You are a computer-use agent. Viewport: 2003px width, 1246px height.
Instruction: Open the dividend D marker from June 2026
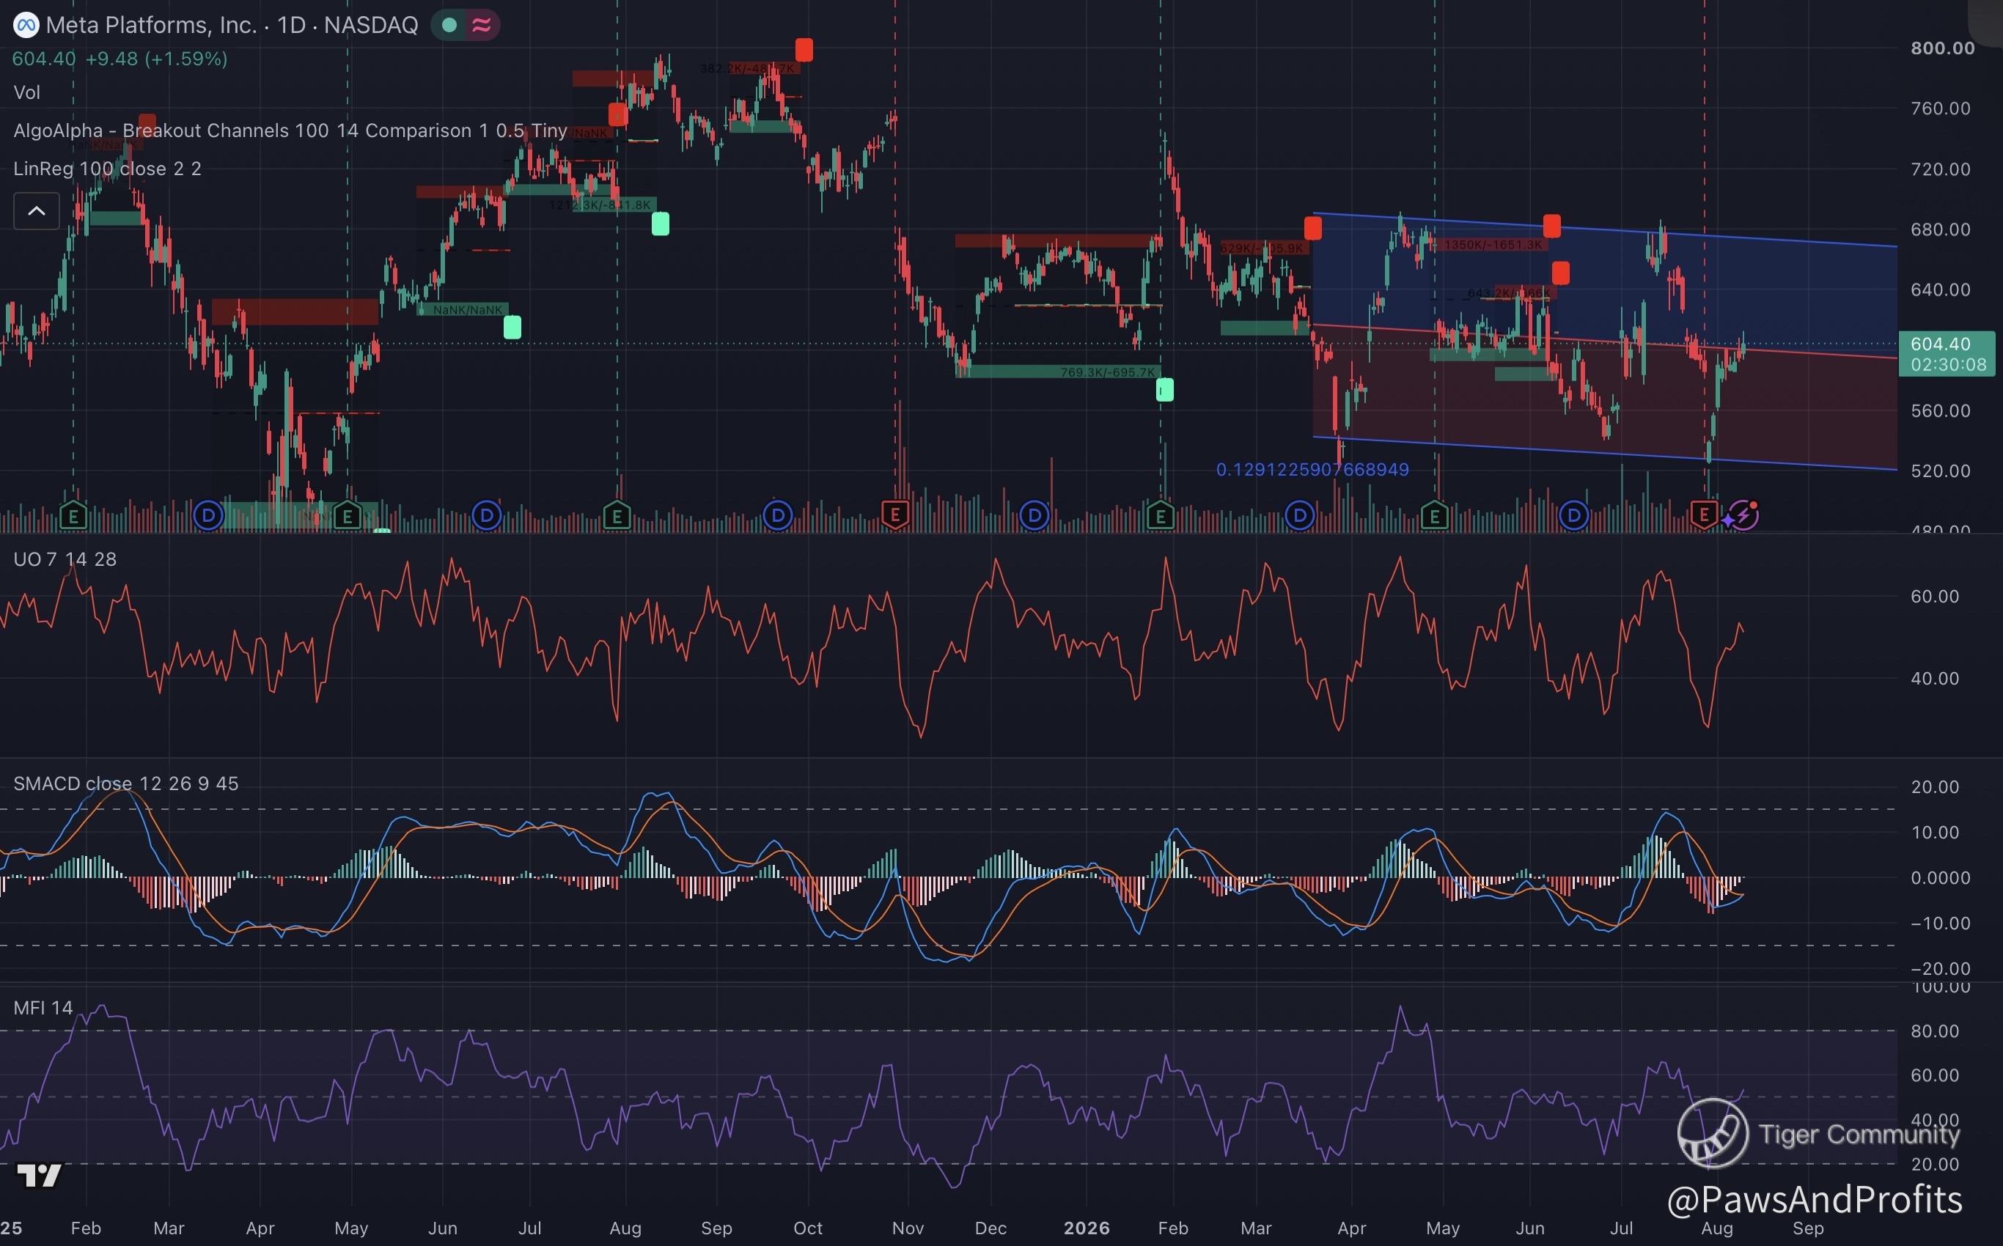point(1573,517)
